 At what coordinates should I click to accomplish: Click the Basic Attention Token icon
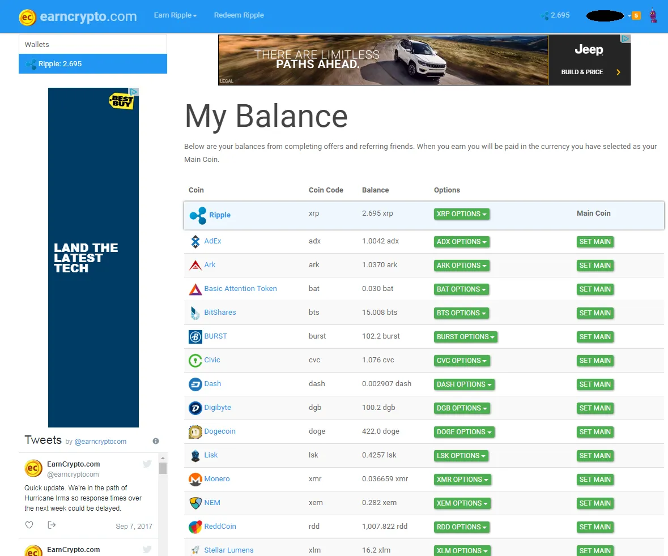(195, 289)
